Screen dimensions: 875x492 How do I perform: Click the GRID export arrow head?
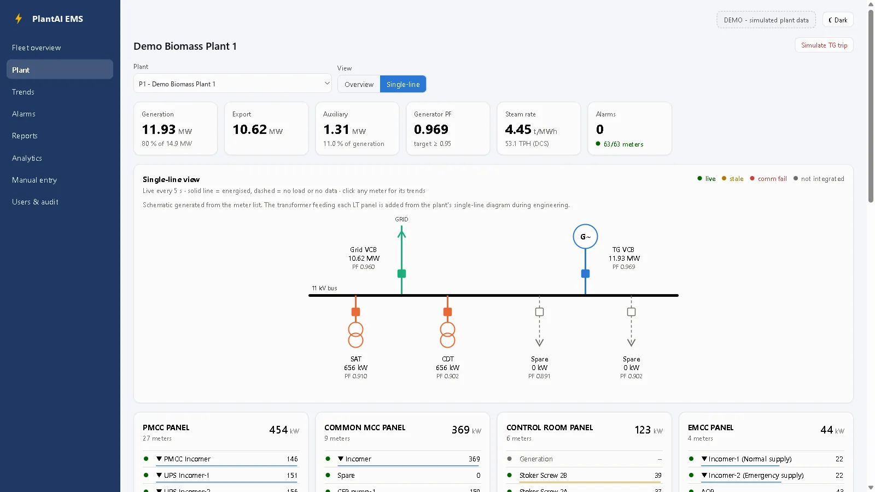401,233
